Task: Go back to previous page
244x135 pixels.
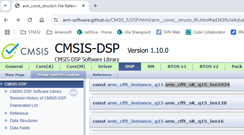Action: pyautogui.click(x=6, y=20)
